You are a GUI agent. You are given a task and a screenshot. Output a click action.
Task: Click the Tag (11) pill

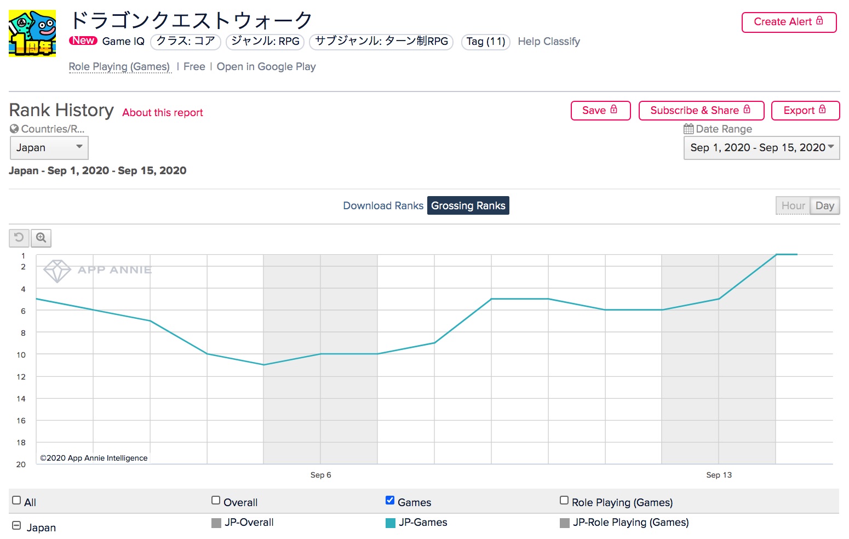point(486,42)
